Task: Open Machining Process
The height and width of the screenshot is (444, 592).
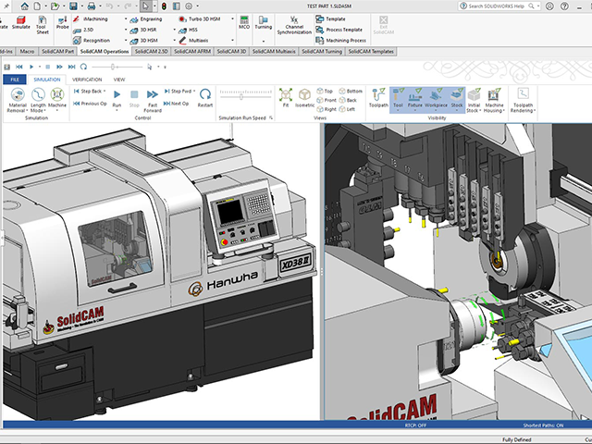Action: [x=341, y=40]
